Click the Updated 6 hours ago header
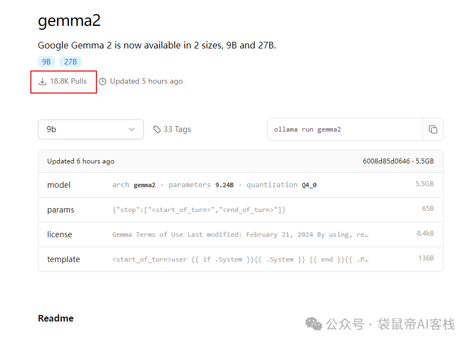The height and width of the screenshot is (343, 470). (81, 161)
